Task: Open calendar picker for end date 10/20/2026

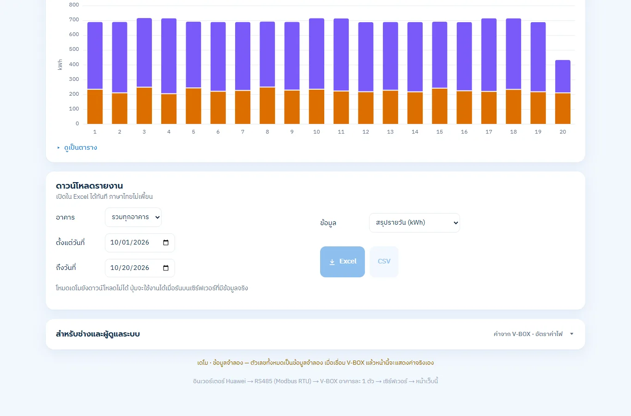Action: 166,268
